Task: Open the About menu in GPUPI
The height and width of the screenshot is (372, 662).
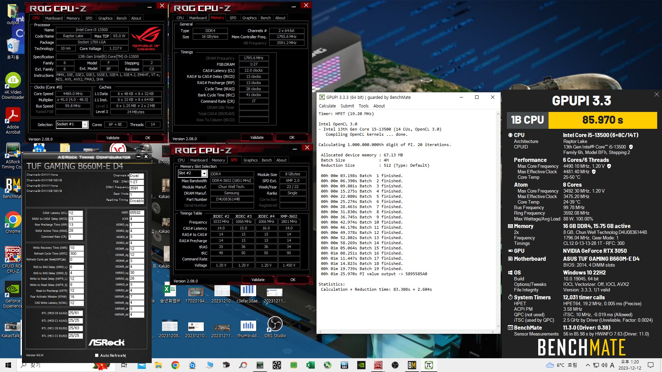Action: pyautogui.click(x=379, y=106)
